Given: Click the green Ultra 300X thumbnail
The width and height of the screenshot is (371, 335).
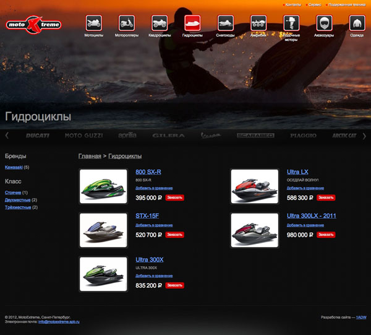Looking at the screenshot, I should (x=103, y=274).
